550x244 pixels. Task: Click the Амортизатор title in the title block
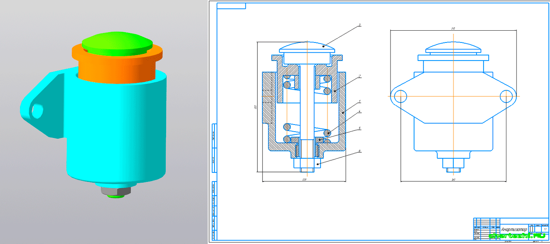pos(514,229)
